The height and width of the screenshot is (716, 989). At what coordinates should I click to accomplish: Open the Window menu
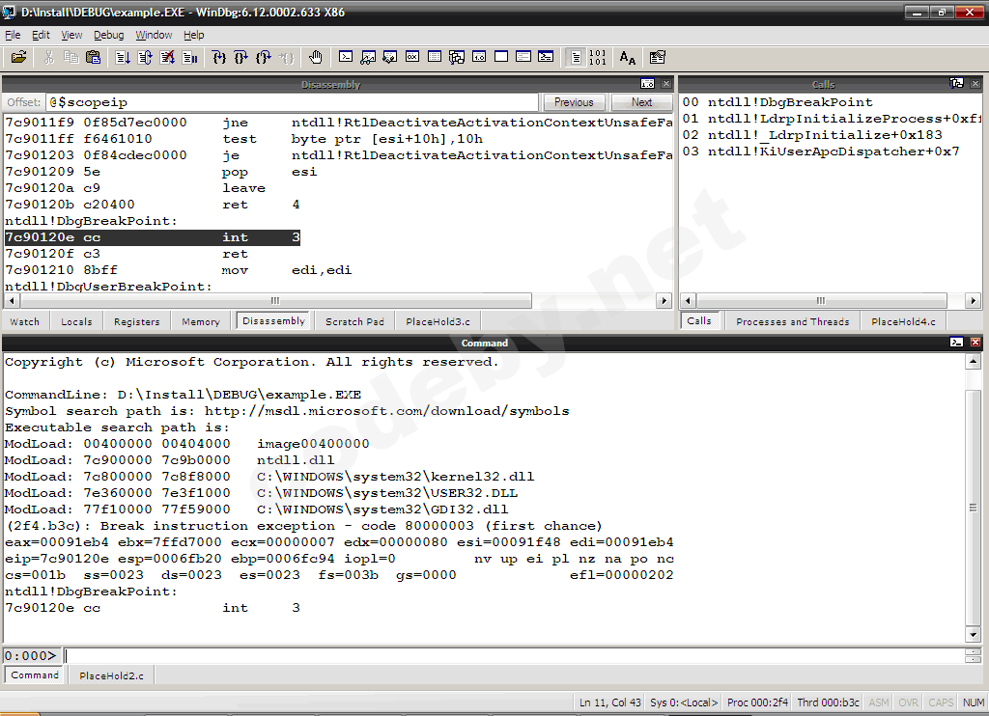coord(154,35)
